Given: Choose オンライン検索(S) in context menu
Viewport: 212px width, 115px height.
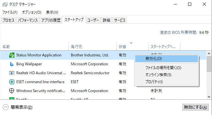Looking at the screenshot, I should (166, 75).
